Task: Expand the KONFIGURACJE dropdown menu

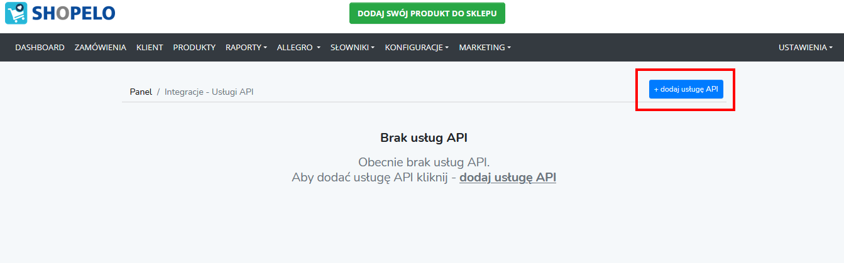Action: (417, 47)
